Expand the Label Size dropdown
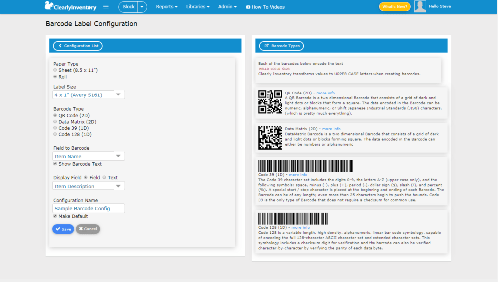Image resolution: width=498 pixels, height=282 pixels. [x=89, y=94]
